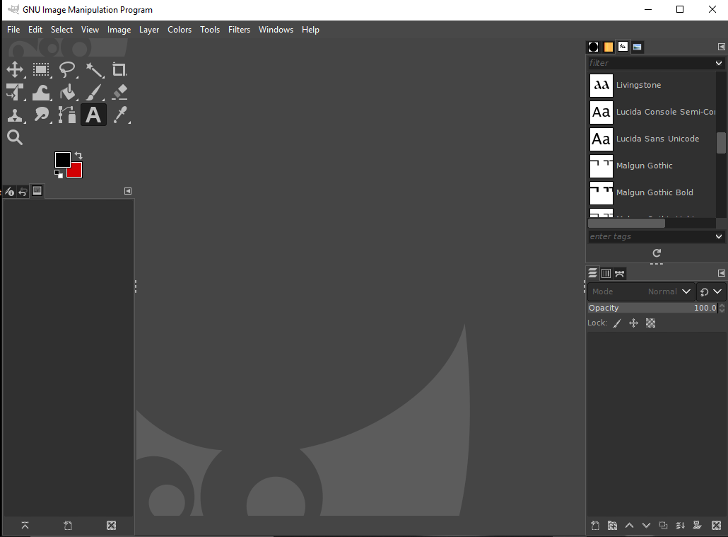Image resolution: width=728 pixels, height=537 pixels.
Task: Pick the Eraser tool
Action: click(119, 92)
